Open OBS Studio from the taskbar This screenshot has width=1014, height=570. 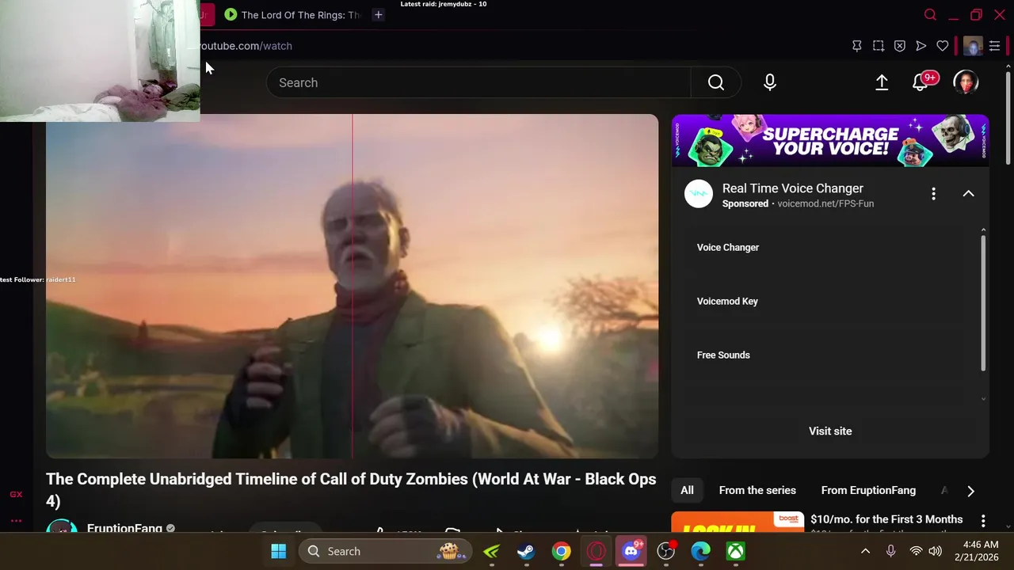pos(666,551)
